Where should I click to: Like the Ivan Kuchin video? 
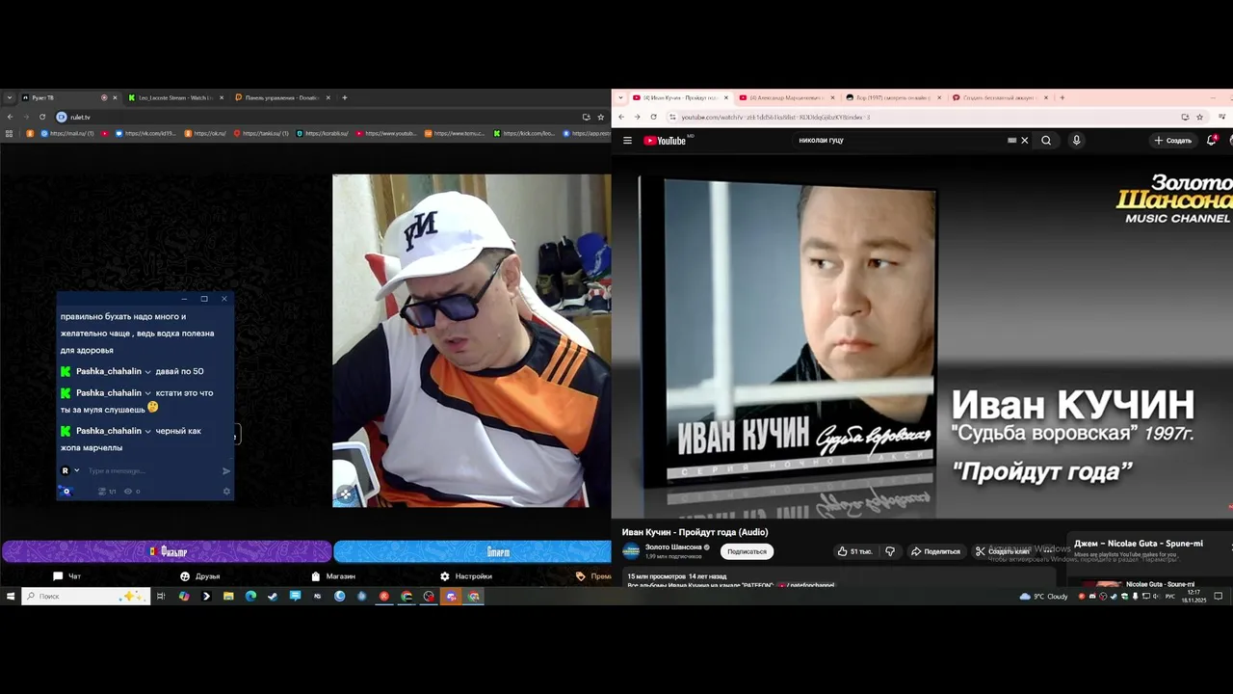point(854,551)
